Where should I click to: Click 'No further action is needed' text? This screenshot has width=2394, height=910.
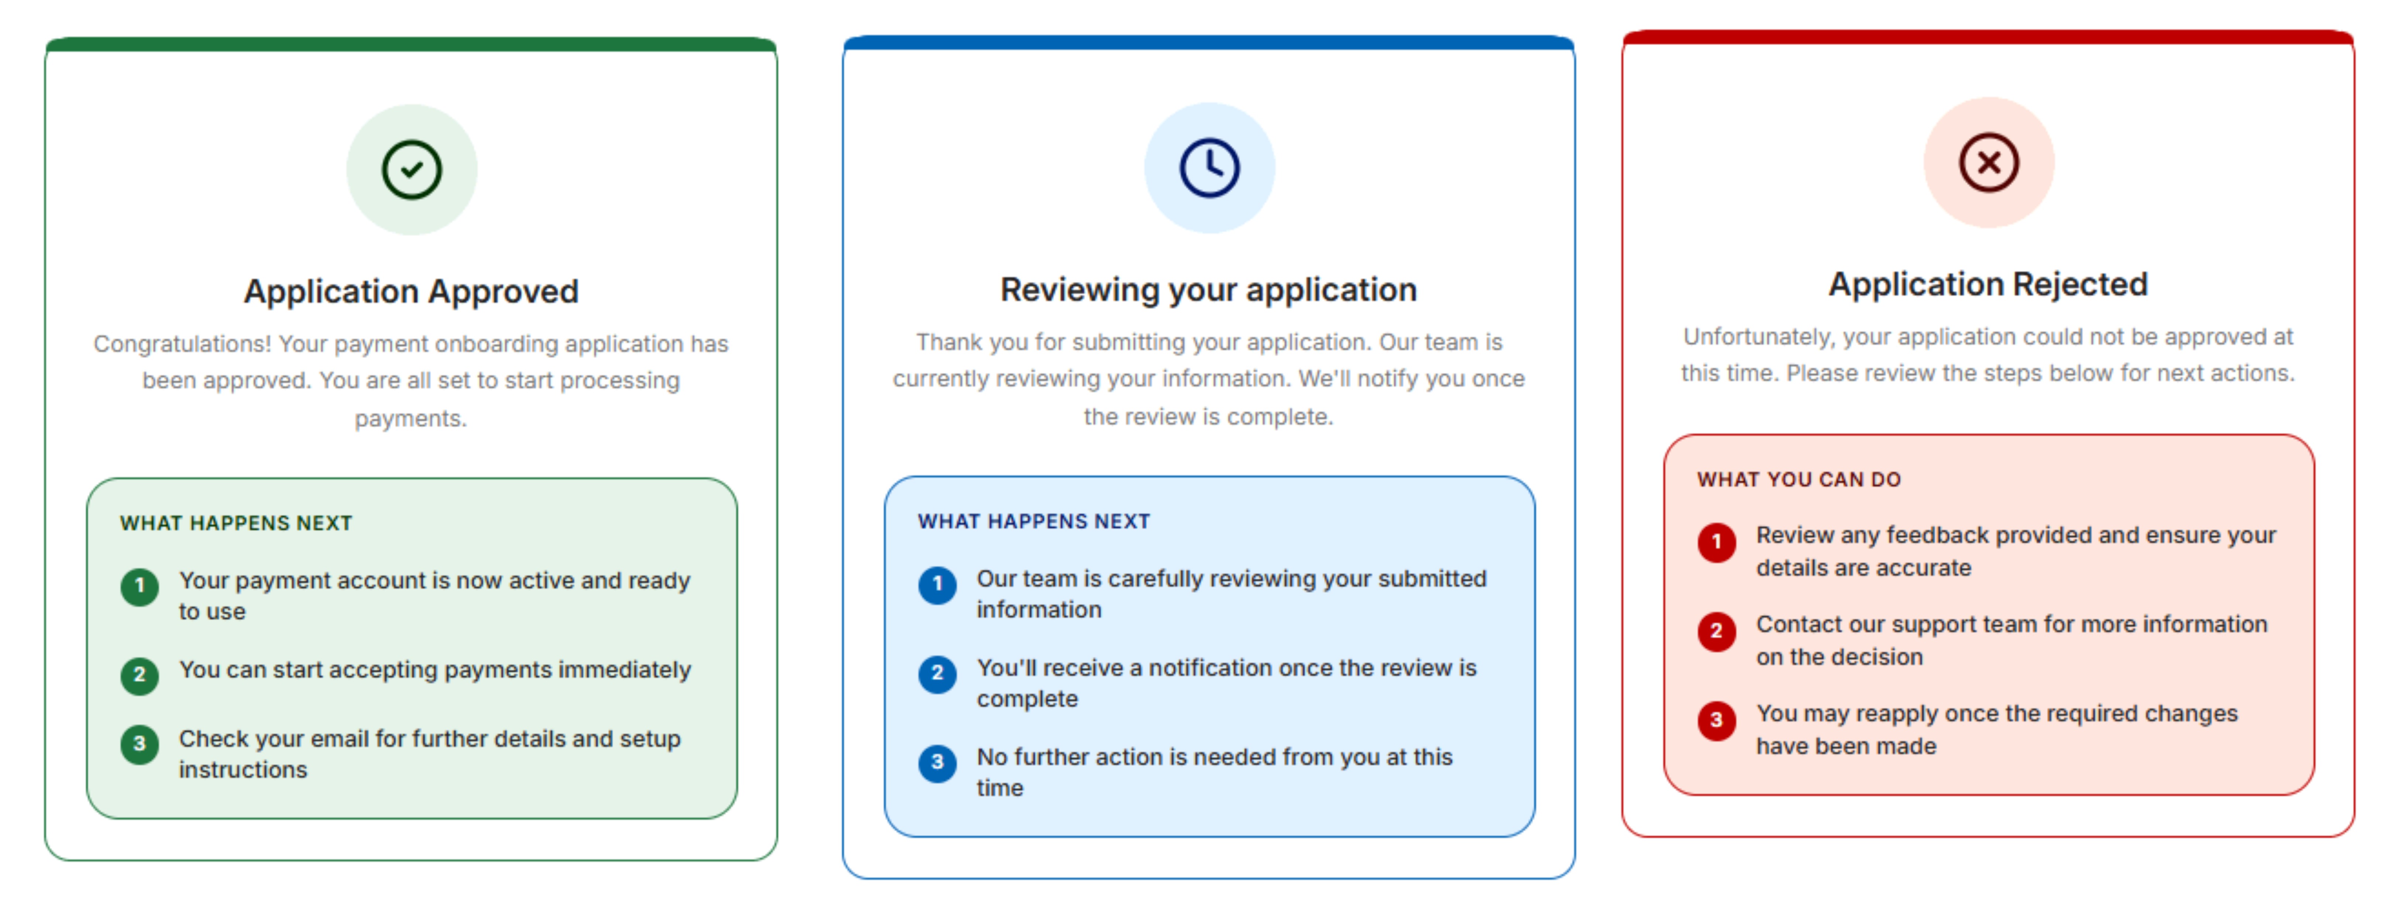(x=1214, y=772)
